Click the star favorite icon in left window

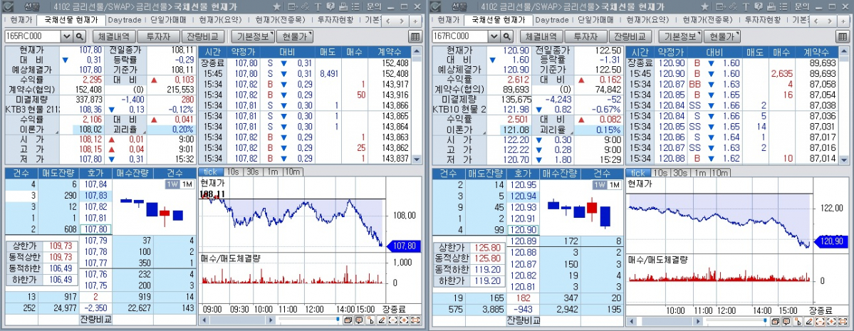coord(276,7)
